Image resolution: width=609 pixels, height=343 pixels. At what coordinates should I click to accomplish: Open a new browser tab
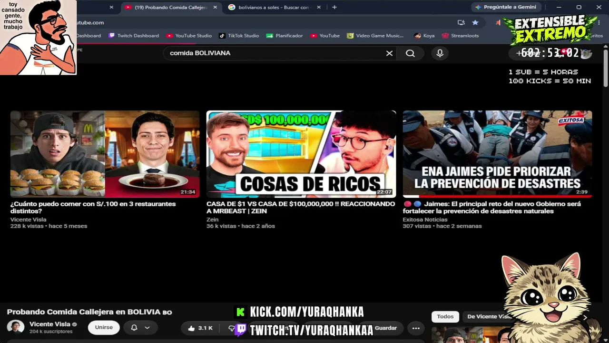tap(334, 7)
